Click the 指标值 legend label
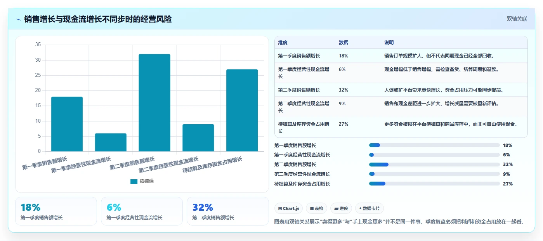This screenshot has height=241, width=543. click(x=147, y=181)
